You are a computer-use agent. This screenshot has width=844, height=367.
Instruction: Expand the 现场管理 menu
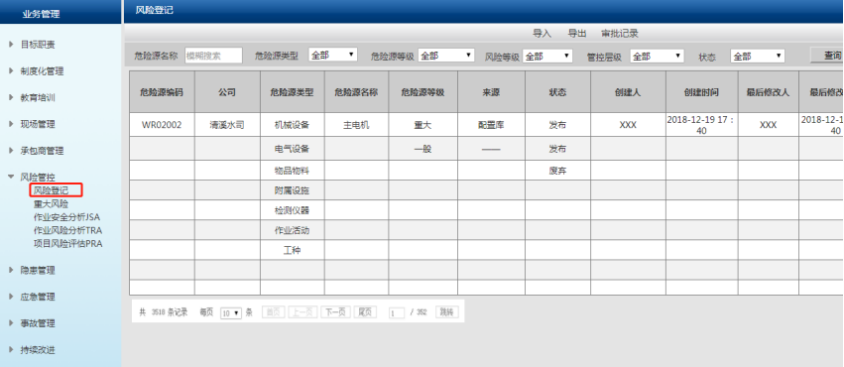tap(37, 124)
